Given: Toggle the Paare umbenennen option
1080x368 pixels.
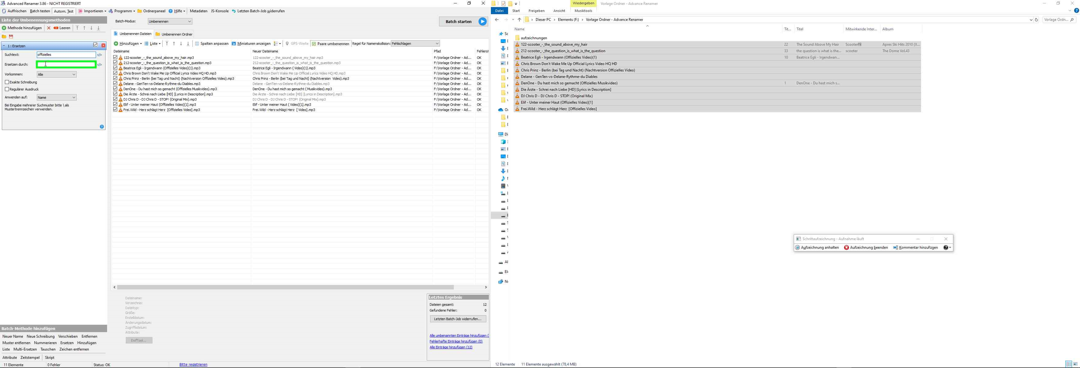Looking at the screenshot, I should pos(330,44).
